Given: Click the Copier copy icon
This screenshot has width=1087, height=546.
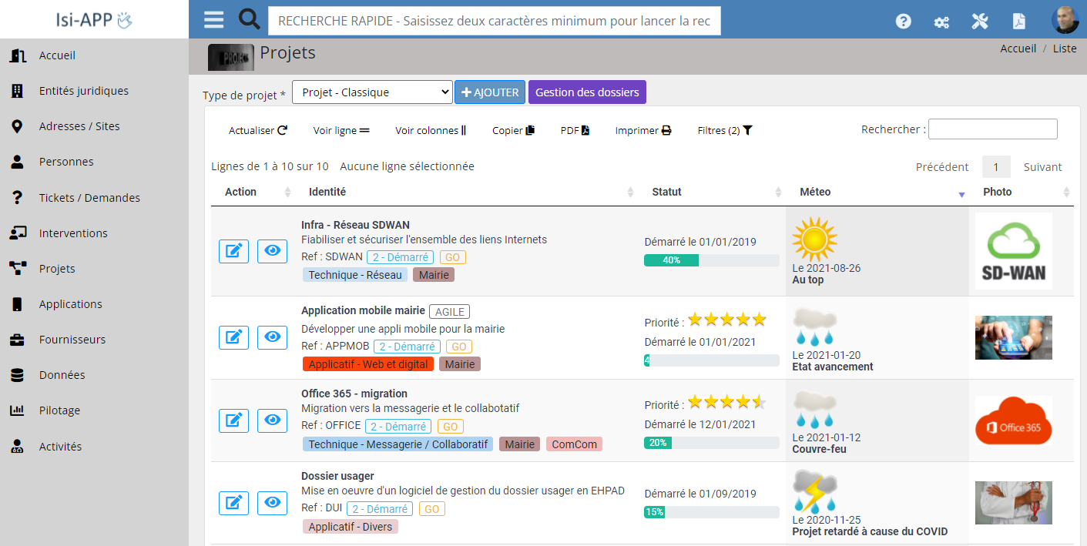Looking at the screenshot, I should click(528, 129).
